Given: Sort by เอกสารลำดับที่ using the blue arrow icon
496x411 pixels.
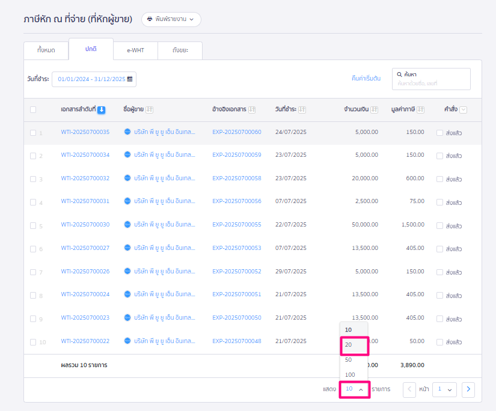Looking at the screenshot, I should coord(101,110).
